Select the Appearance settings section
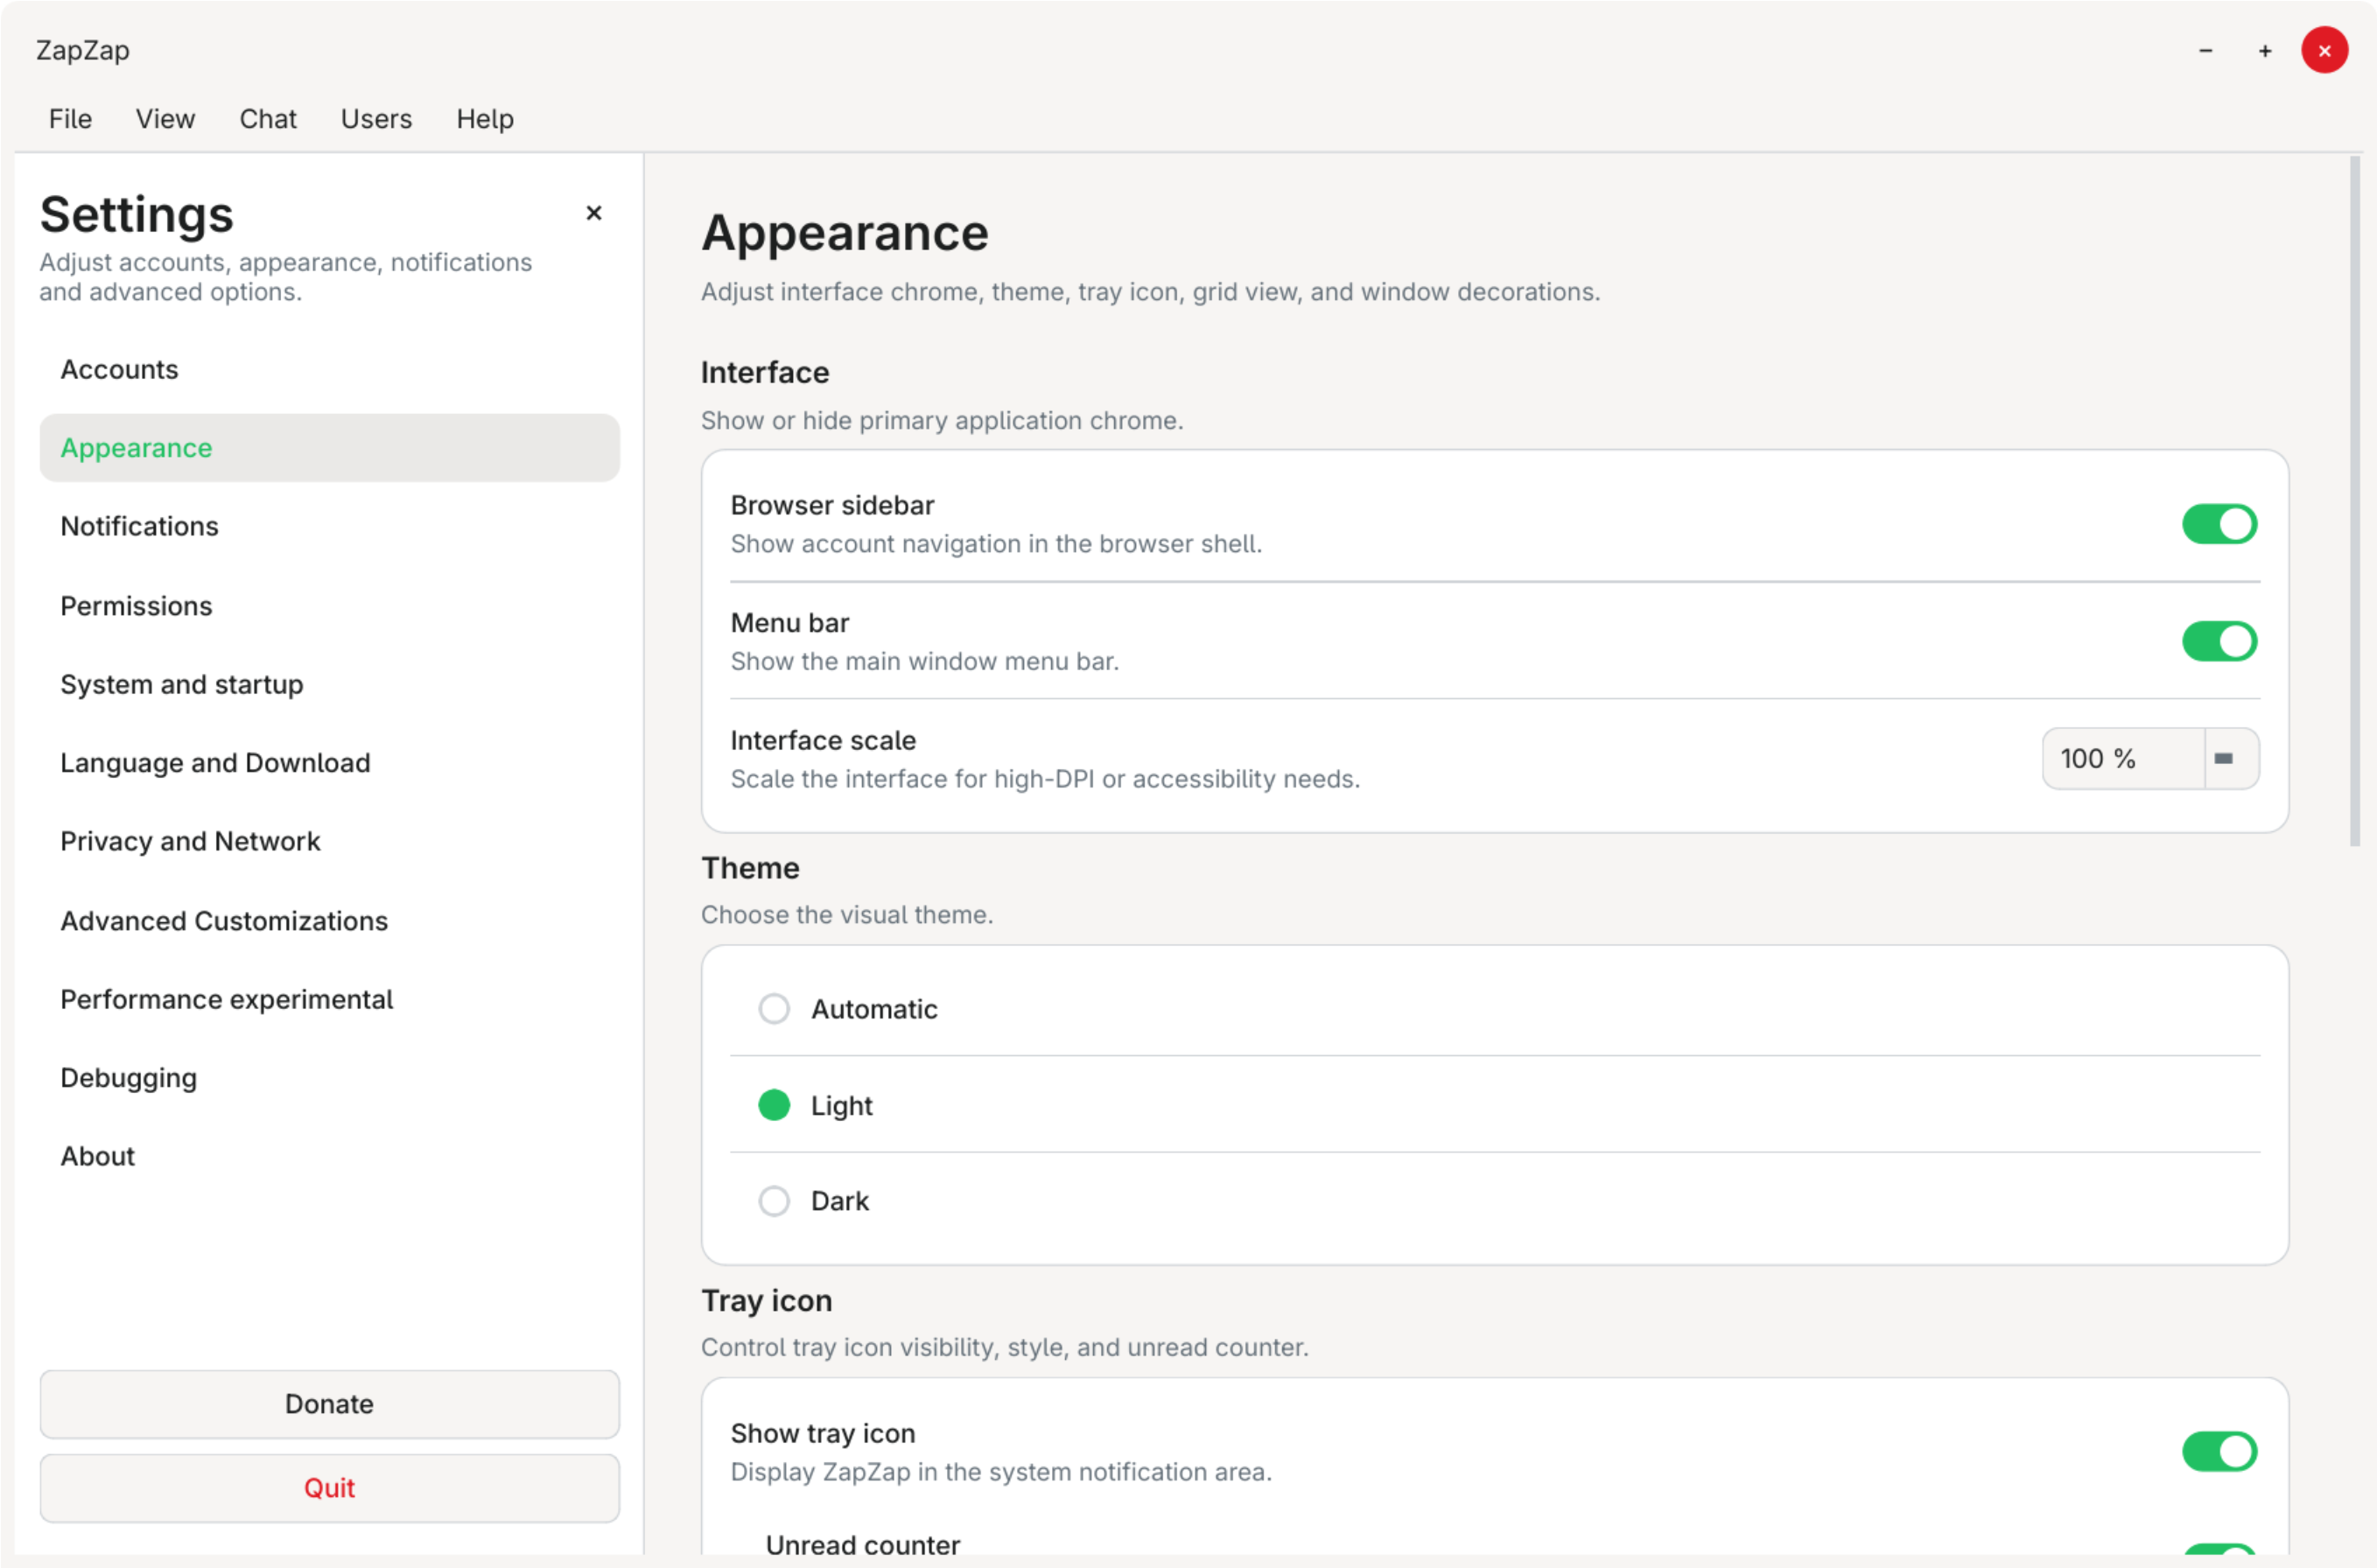Image resolution: width=2377 pixels, height=1568 pixels. [329, 448]
